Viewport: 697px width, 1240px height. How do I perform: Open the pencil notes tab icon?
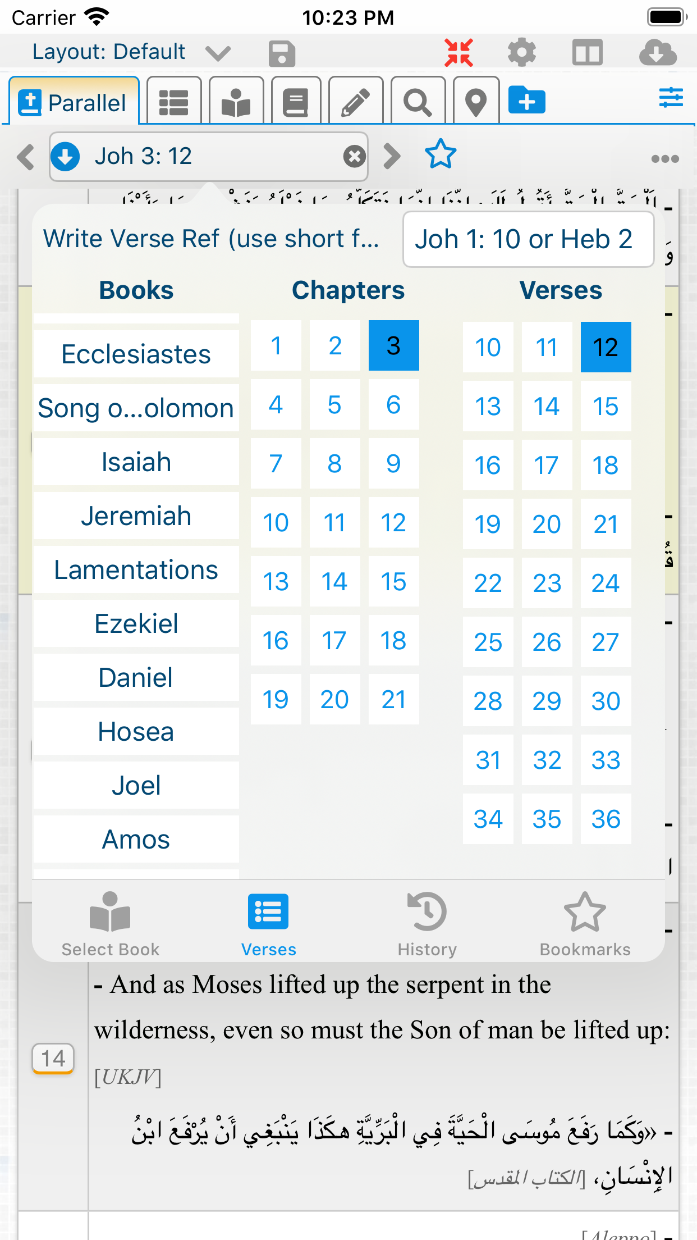(356, 102)
